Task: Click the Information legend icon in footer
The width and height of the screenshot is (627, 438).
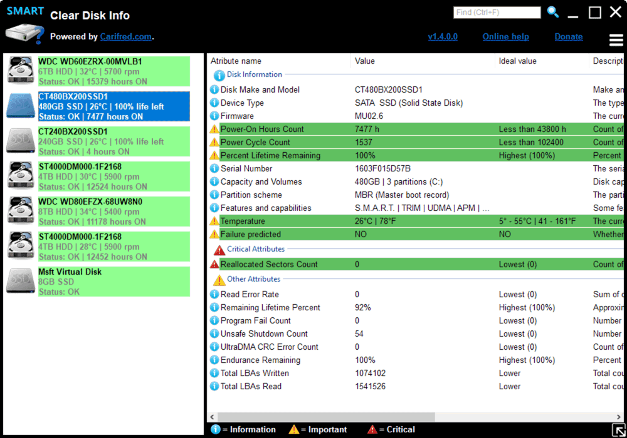Action: click(x=216, y=429)
